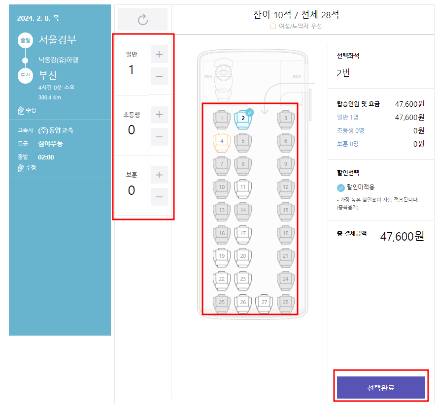This screenshot has width=438, height=404.
Task: Select seat 10 near the middle
Action: pos(221,187)
